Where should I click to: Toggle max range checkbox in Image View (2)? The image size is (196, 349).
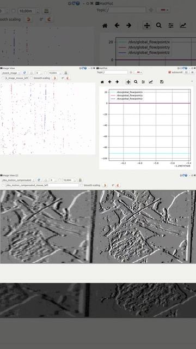60,180
